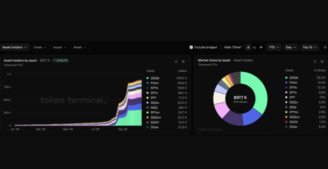Click SGOV in the area chart legend
Screen dimensions: 328x169
click(x=155, y=123)
